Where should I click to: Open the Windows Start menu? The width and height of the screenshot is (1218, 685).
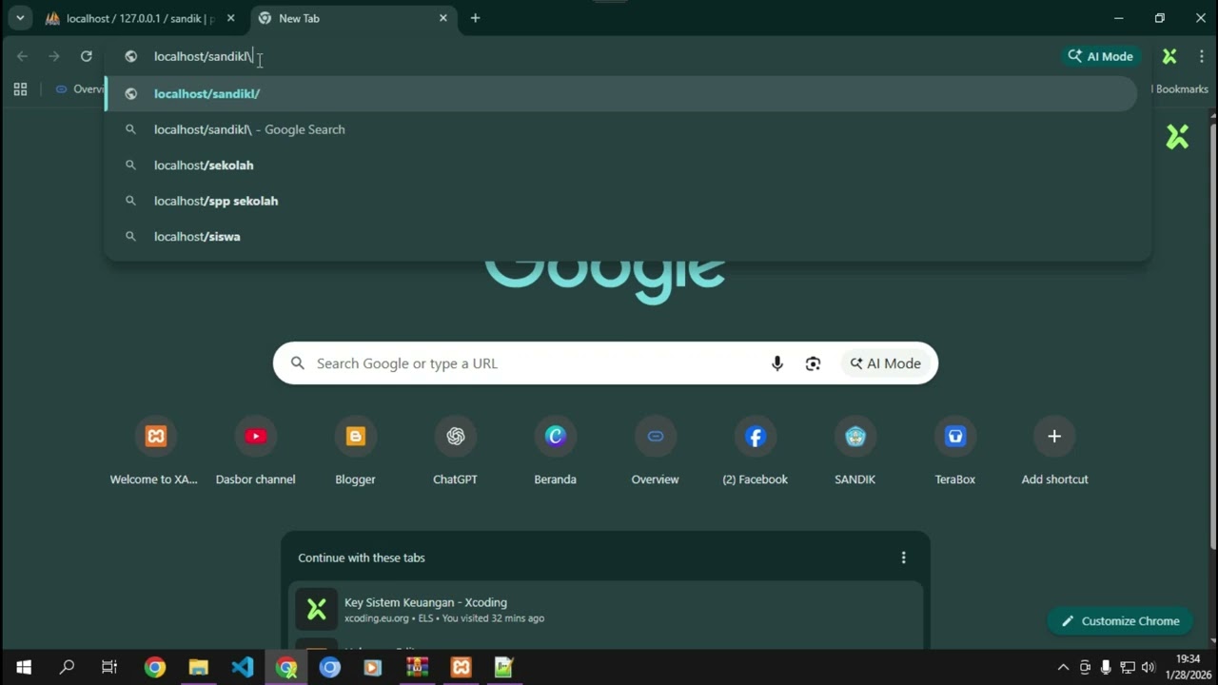coord(24,667)
